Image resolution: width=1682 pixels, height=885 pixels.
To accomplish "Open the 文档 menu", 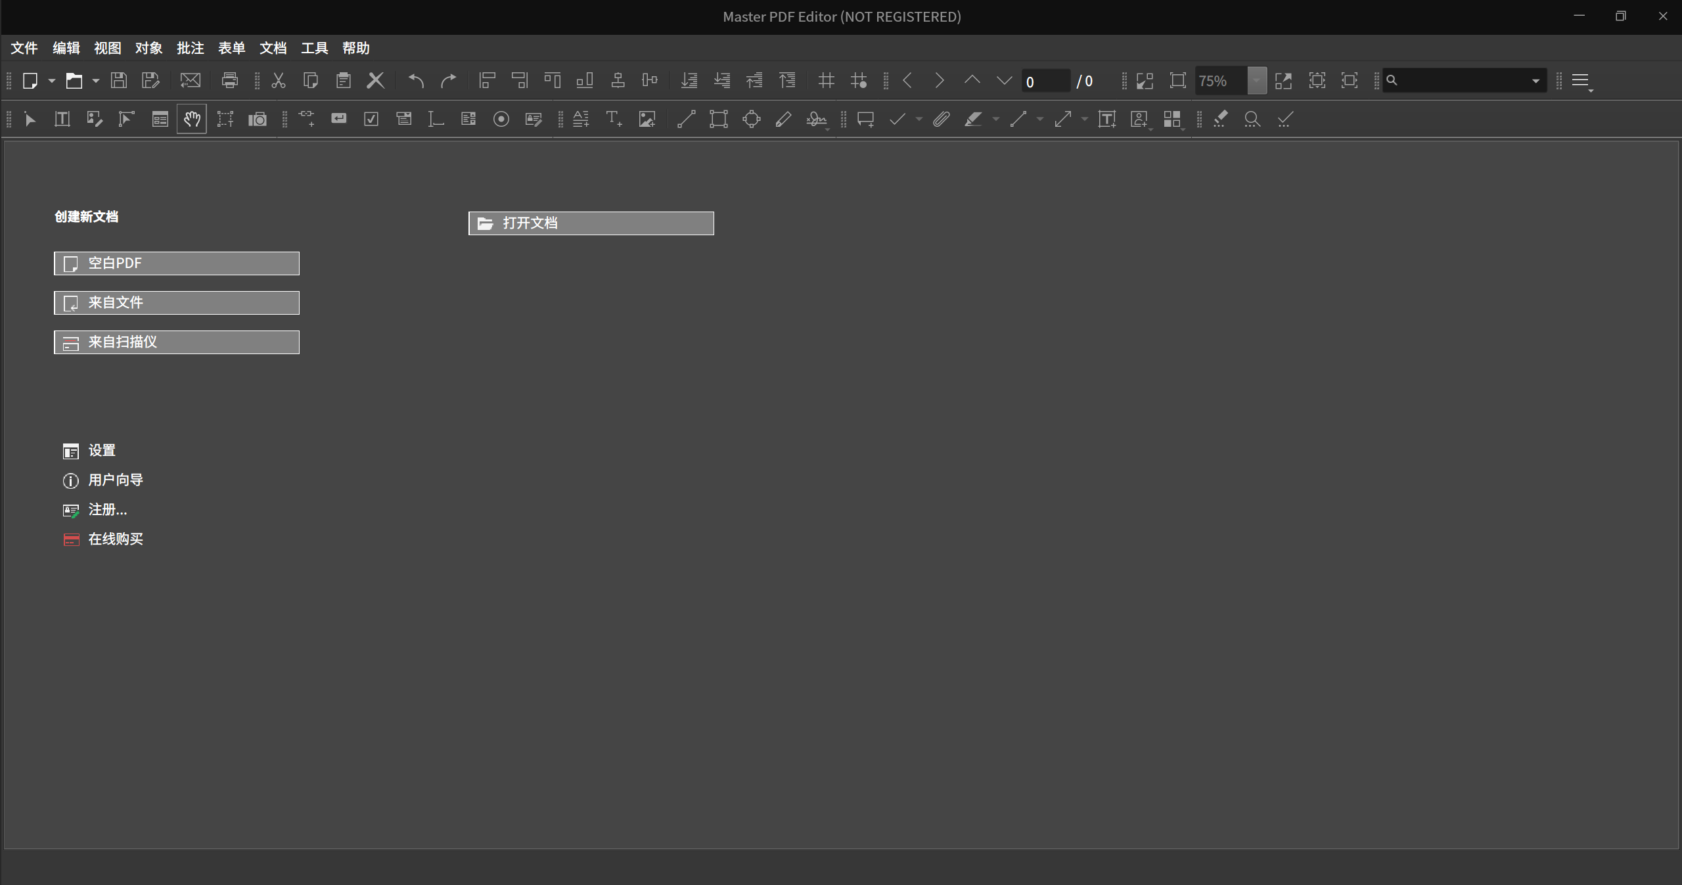I will [273, 48].
